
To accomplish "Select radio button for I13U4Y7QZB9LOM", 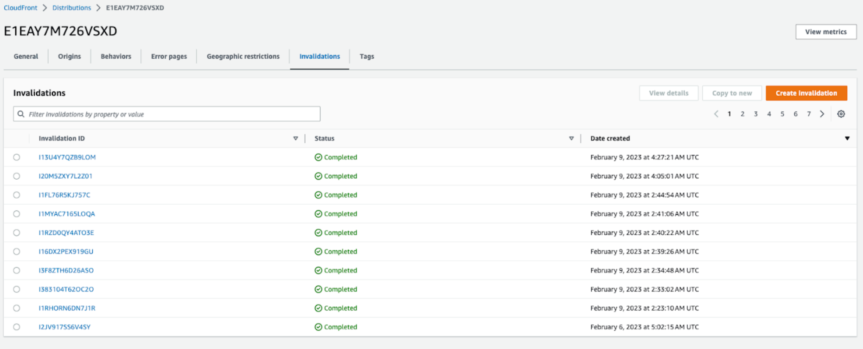I will tap(17, 157).
